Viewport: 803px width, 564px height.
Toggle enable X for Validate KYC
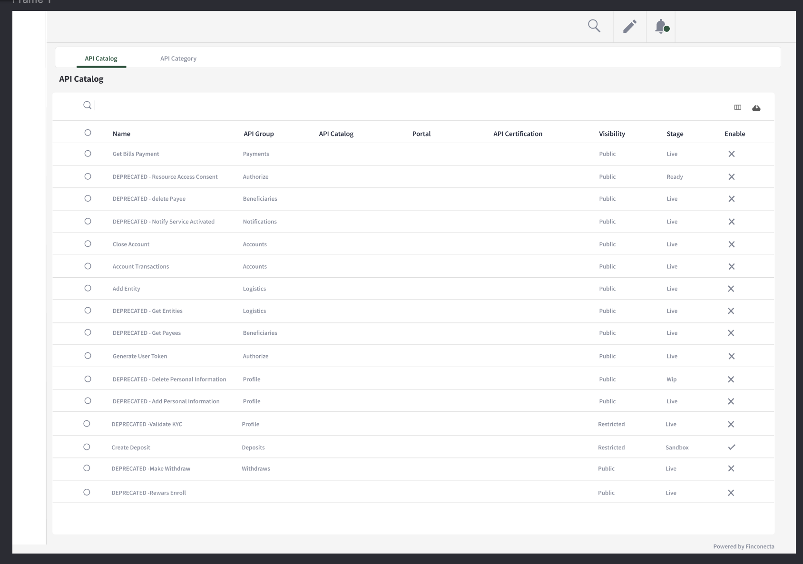731,424
